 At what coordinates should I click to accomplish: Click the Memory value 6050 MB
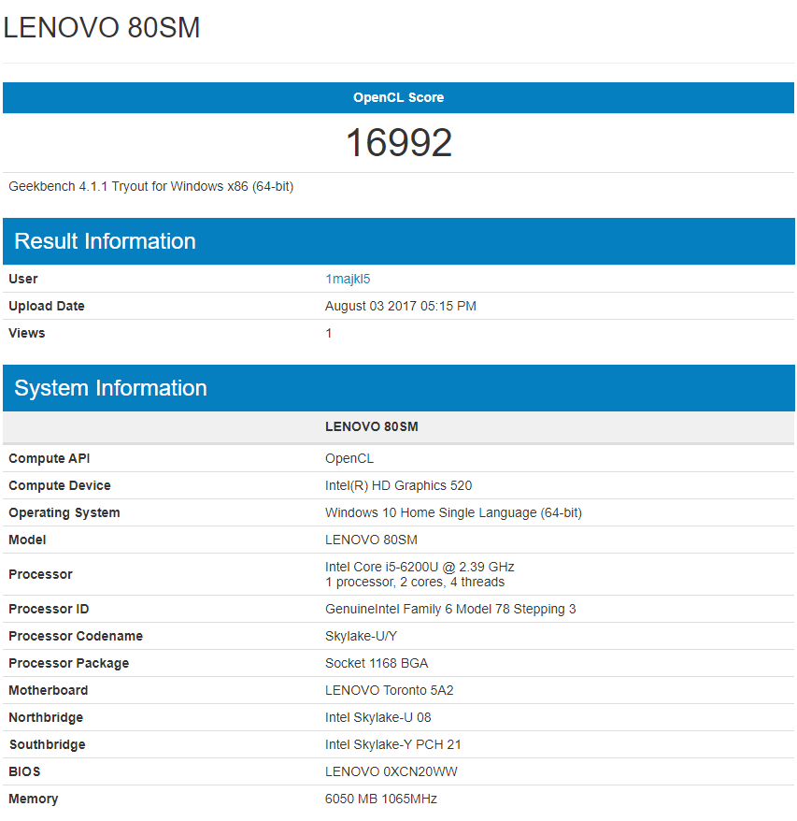click(x=380, y=799)
